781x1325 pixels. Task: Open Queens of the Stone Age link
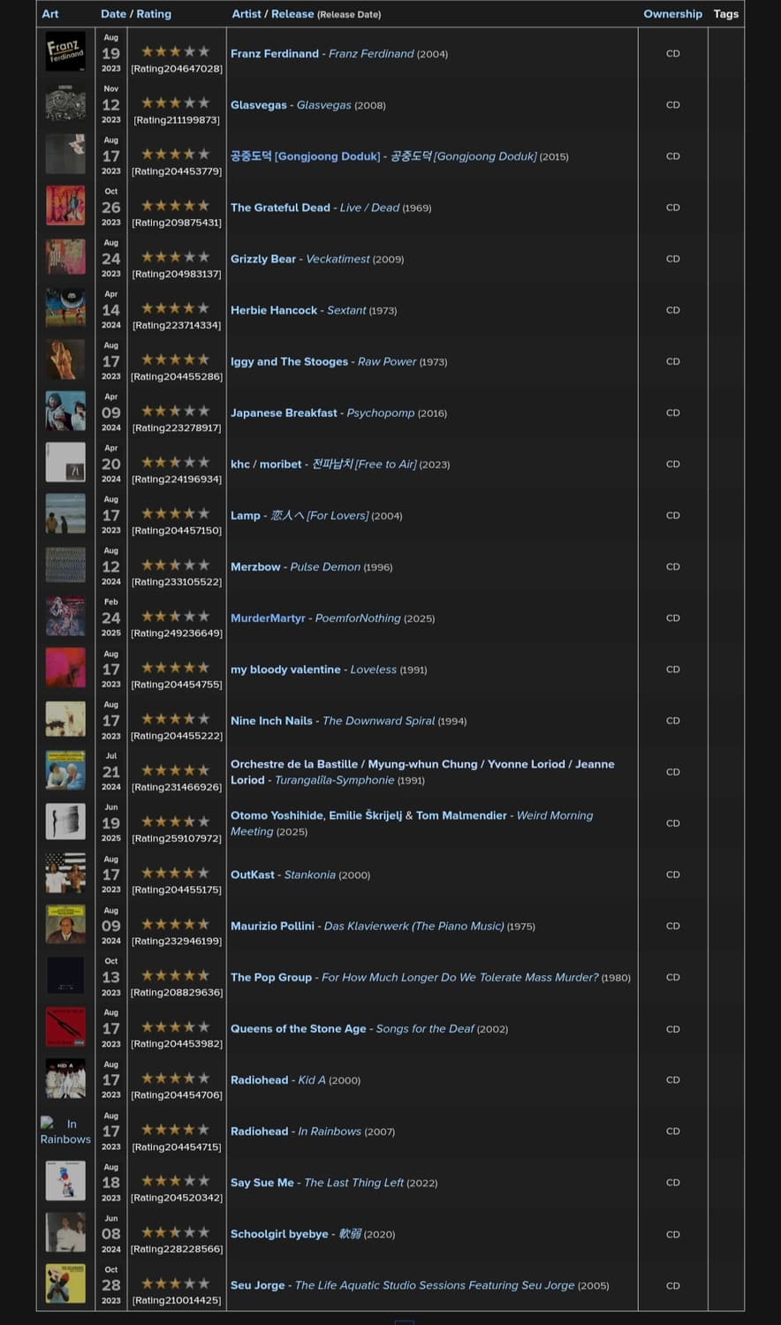(298, 1028)
